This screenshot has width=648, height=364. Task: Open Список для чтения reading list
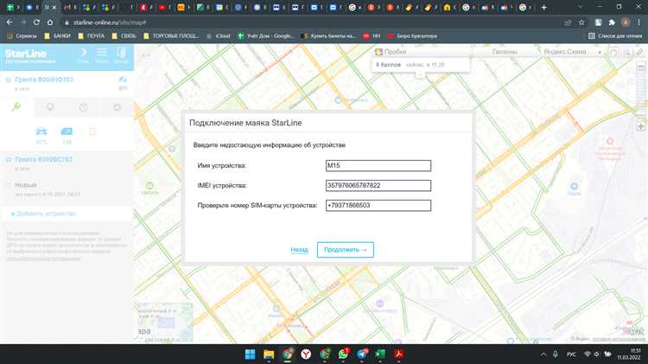pyautogui.click(x=615, y=36)
